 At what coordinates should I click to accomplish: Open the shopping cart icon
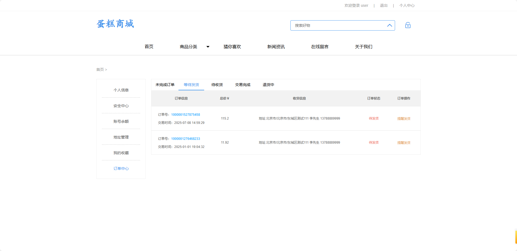pyautogui.click(x=407, y=25)
